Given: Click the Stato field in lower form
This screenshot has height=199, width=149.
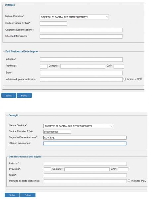Looking at the screenshot, I should [85, 175].
